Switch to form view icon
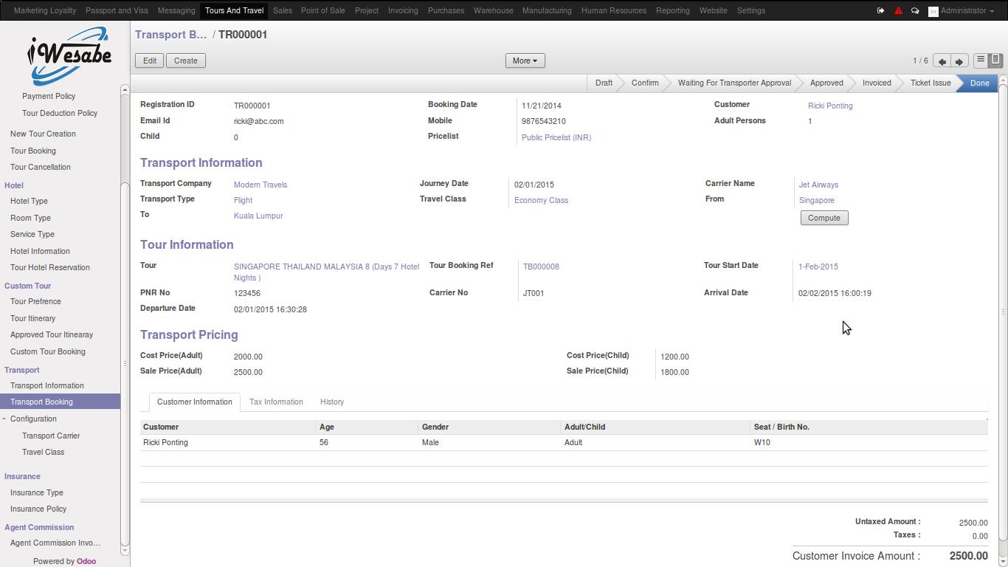The image size is (1008, 567). (995, 60)
